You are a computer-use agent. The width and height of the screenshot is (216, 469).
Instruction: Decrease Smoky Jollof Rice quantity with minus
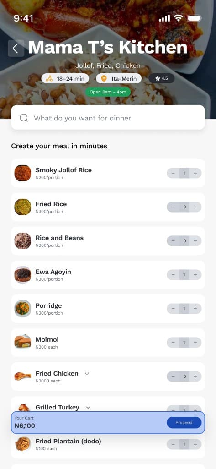pyautogui.click(x=173, y=173)
